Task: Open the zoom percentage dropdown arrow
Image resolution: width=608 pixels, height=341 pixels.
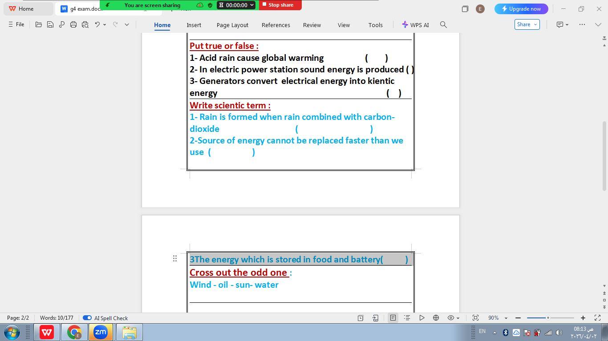Action: 506,318
